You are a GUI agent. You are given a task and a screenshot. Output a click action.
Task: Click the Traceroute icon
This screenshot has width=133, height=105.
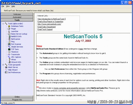point(9,54)
